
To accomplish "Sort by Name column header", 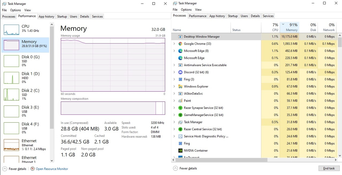I will click(201, 27).
